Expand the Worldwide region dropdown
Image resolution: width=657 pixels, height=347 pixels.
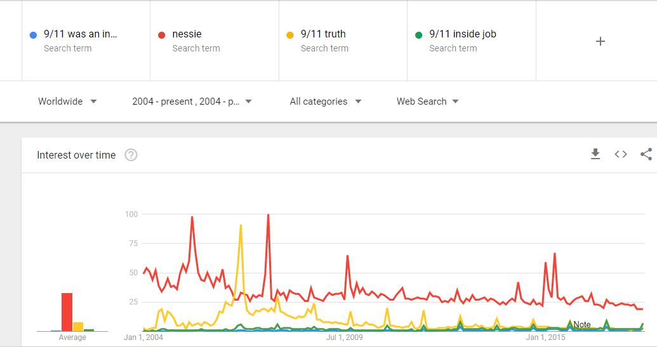(67, 101)
